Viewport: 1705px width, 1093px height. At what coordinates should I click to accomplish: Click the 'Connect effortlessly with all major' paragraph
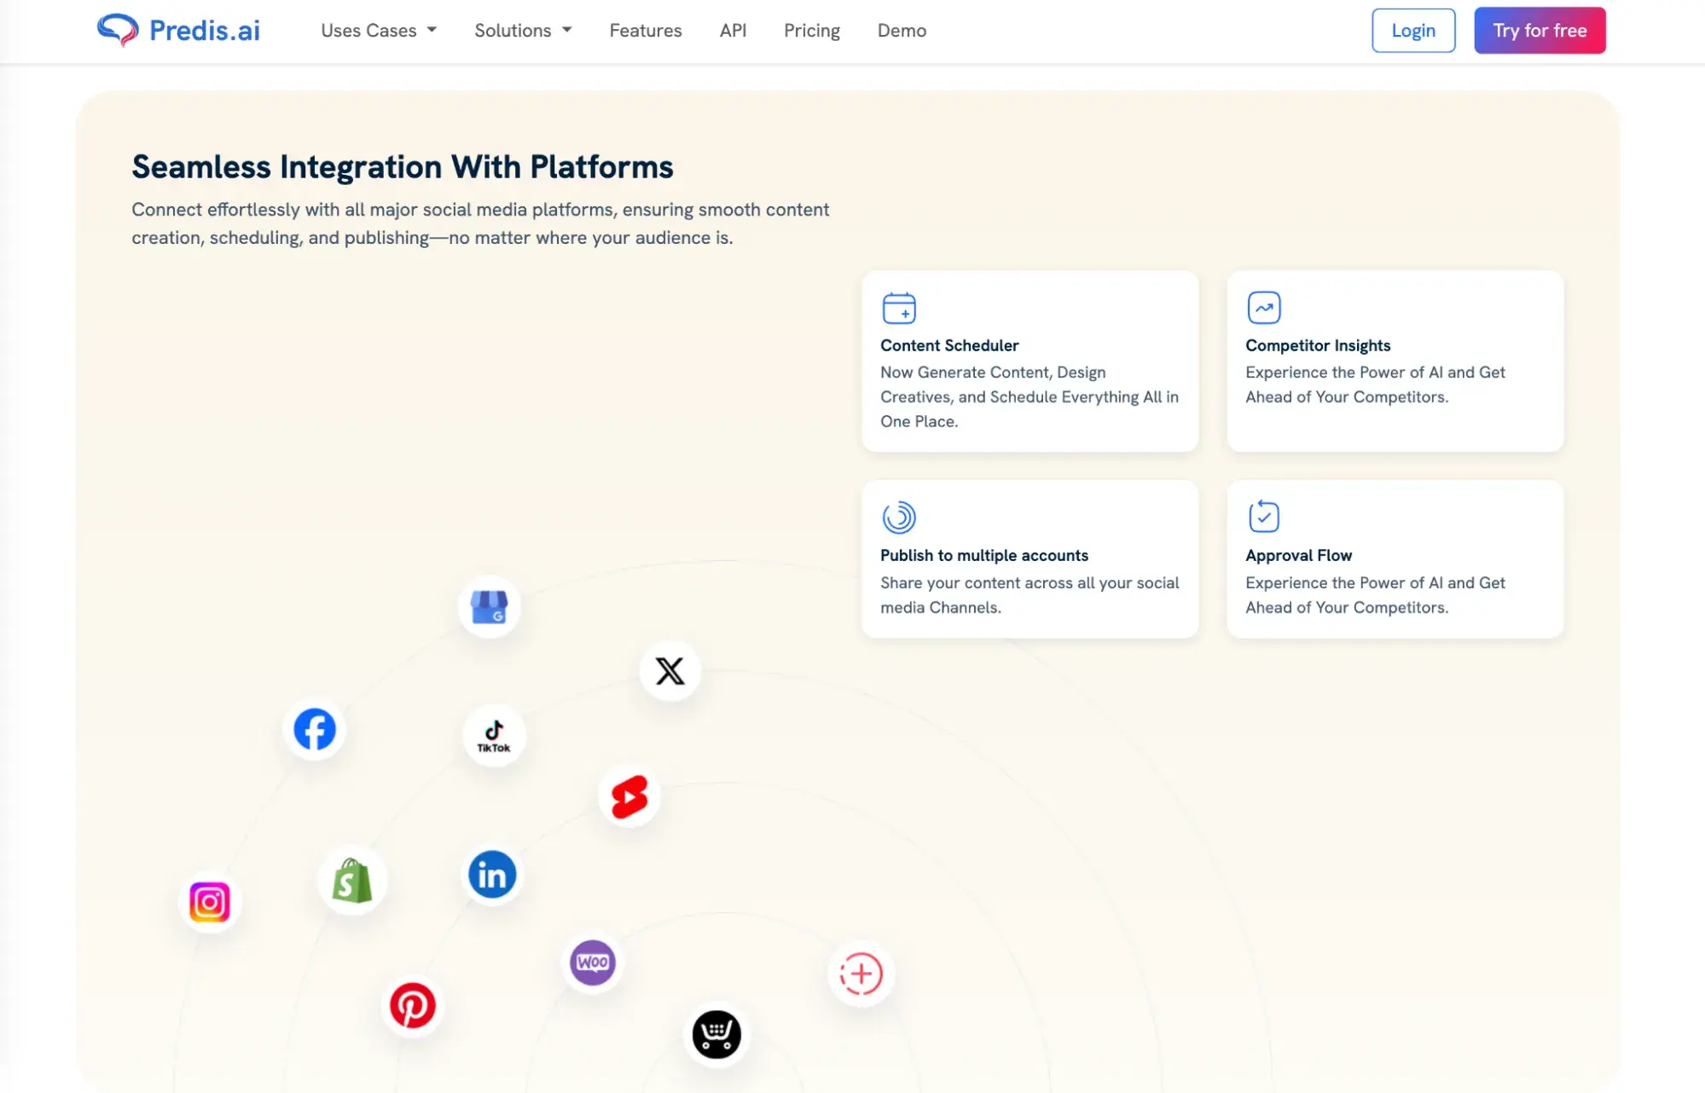480,223
